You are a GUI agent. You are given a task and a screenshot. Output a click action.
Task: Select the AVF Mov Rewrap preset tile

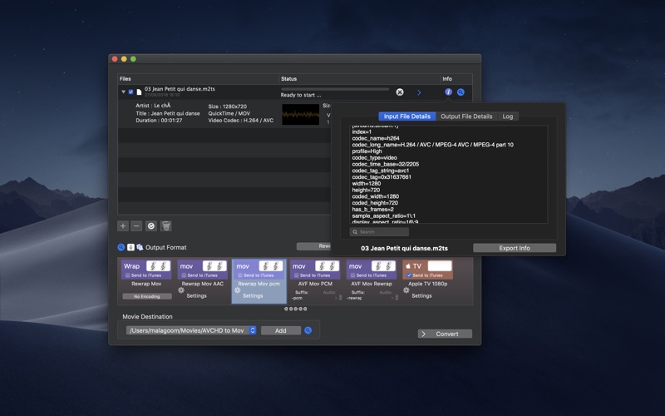[372, 282]
